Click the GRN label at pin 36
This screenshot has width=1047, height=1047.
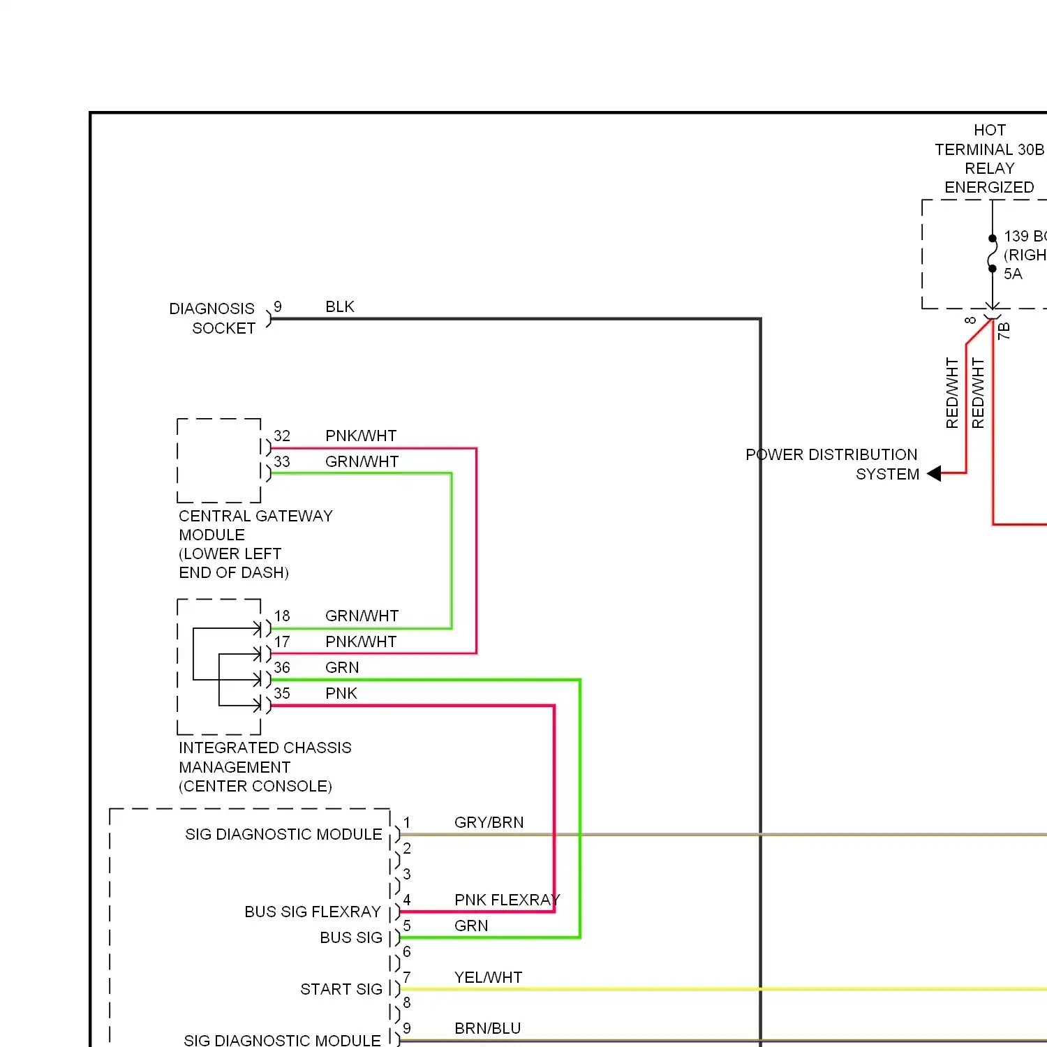[342, 667]
